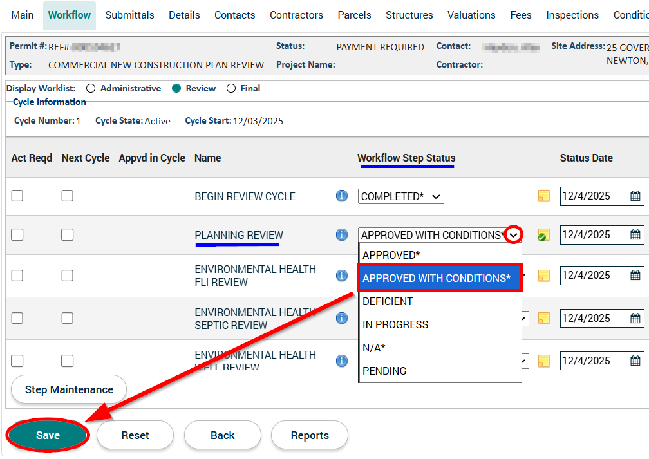Open checked note icon for PLANNING REVIEW
The width and height of the screenshot is (649, 459).
pos(543,235)
